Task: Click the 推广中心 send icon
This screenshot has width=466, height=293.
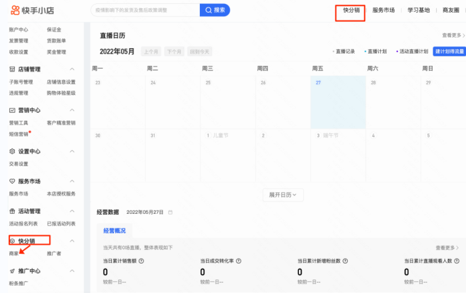Action: pos(12,271)
